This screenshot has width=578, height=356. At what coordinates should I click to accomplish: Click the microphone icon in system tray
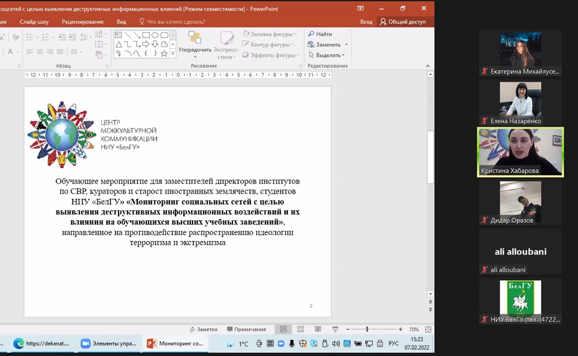(292, 343)
